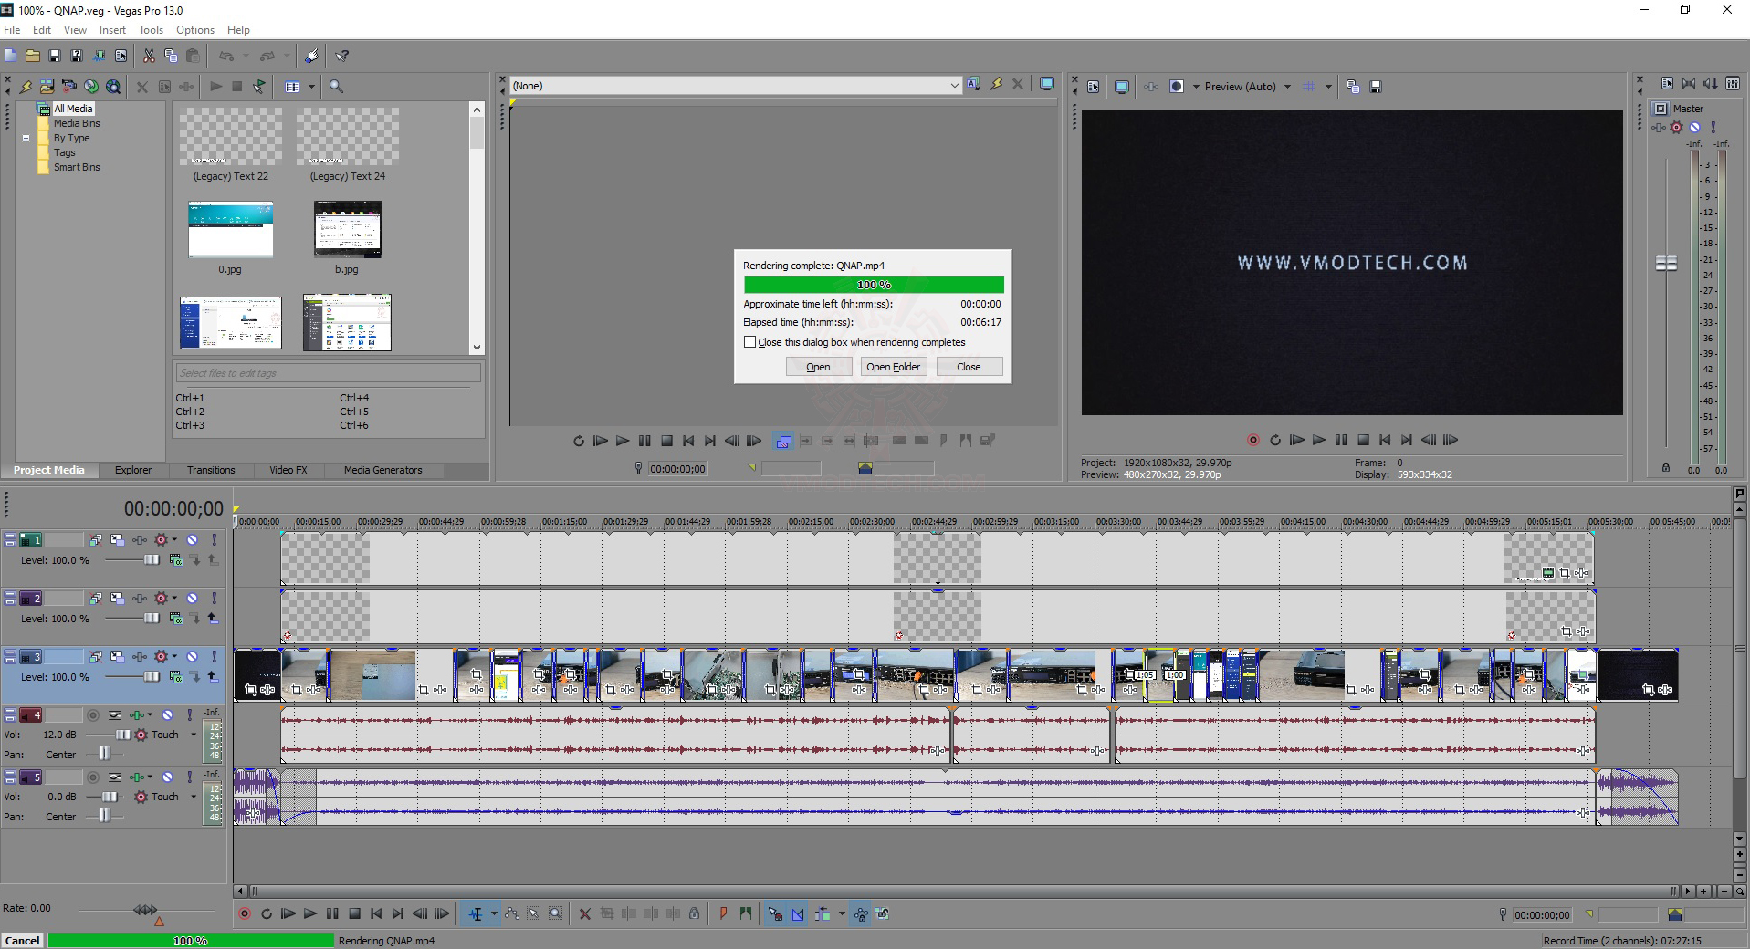Toggle interactive tutorials hand icon
Viewport: 1750px width, 949px height.
click(311, 56)
